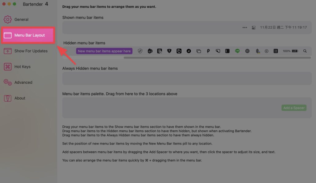Image resolution: width=316 pixels, height=183 pixels.
Task: Click the About tuxedo icon
Action: 8,98
